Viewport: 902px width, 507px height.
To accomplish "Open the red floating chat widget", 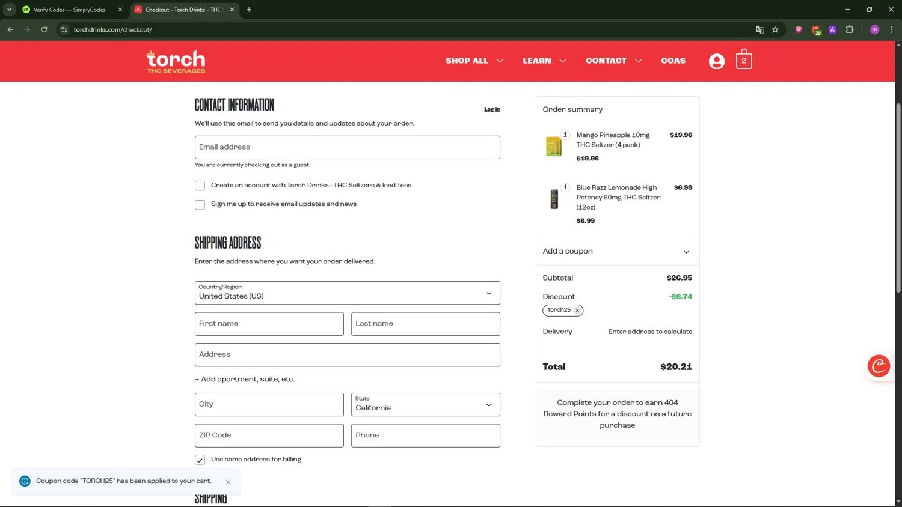I will [879, 365].
